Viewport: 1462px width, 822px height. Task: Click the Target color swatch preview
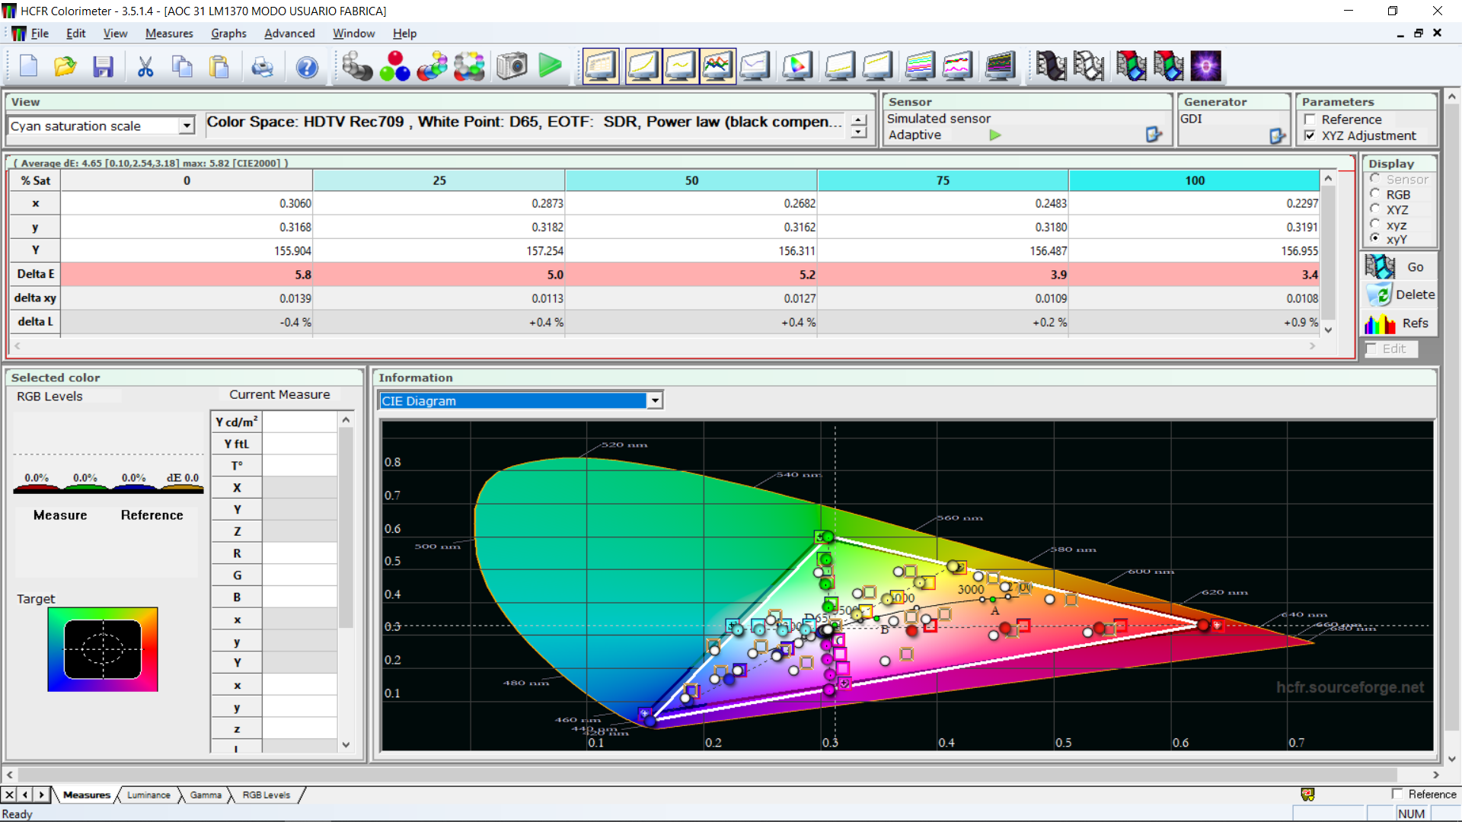[103, 649]
